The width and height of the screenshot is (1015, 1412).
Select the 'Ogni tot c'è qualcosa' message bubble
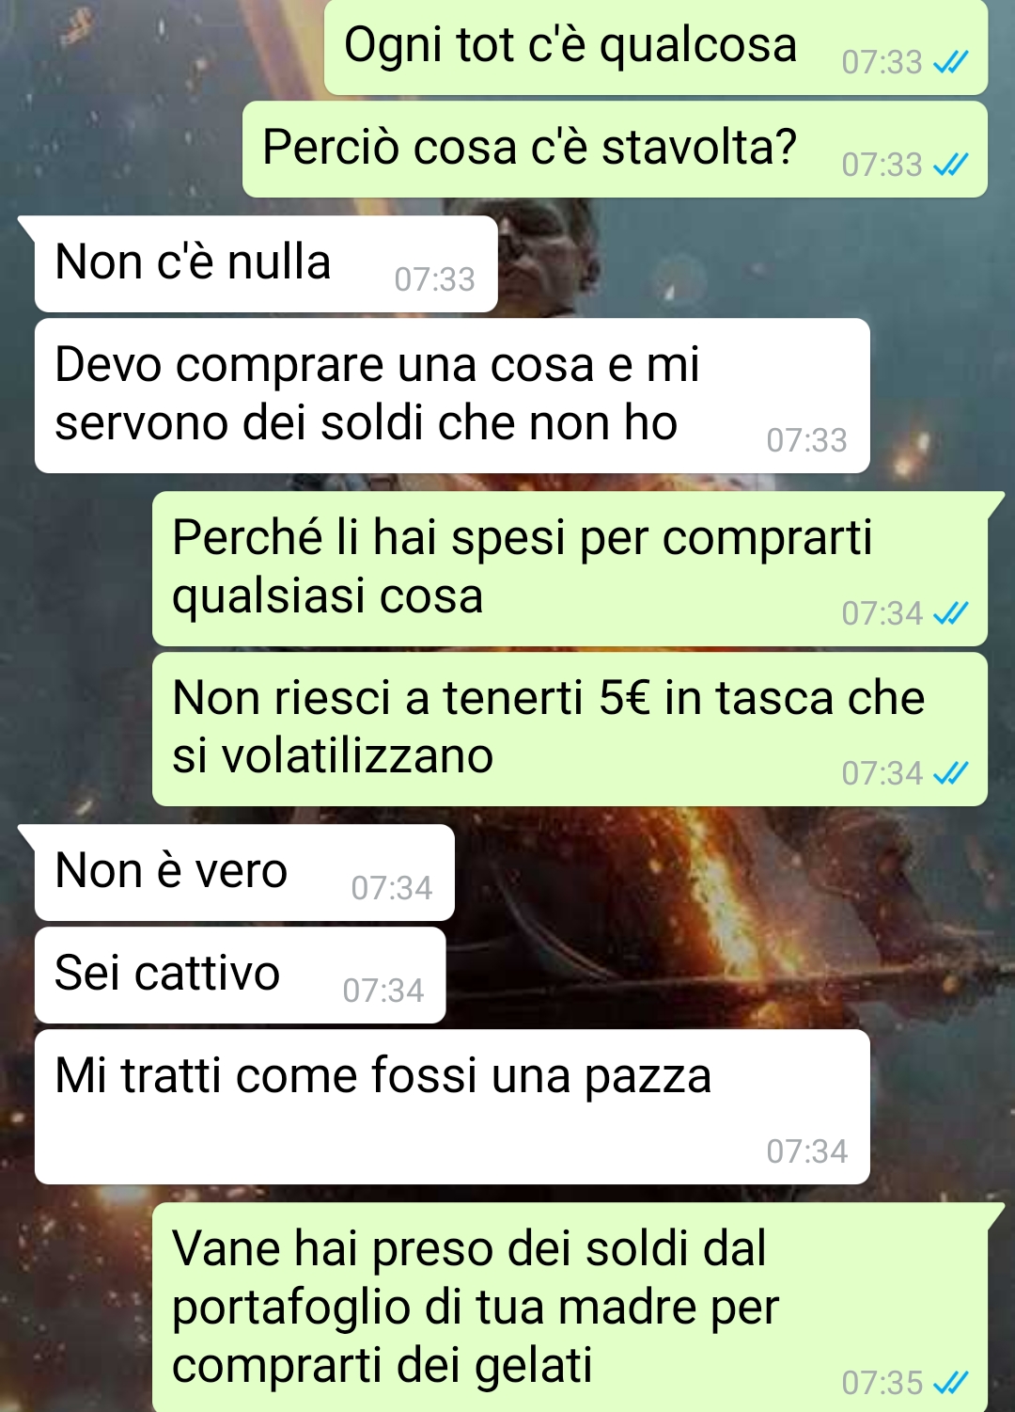[x=656, y=47]
